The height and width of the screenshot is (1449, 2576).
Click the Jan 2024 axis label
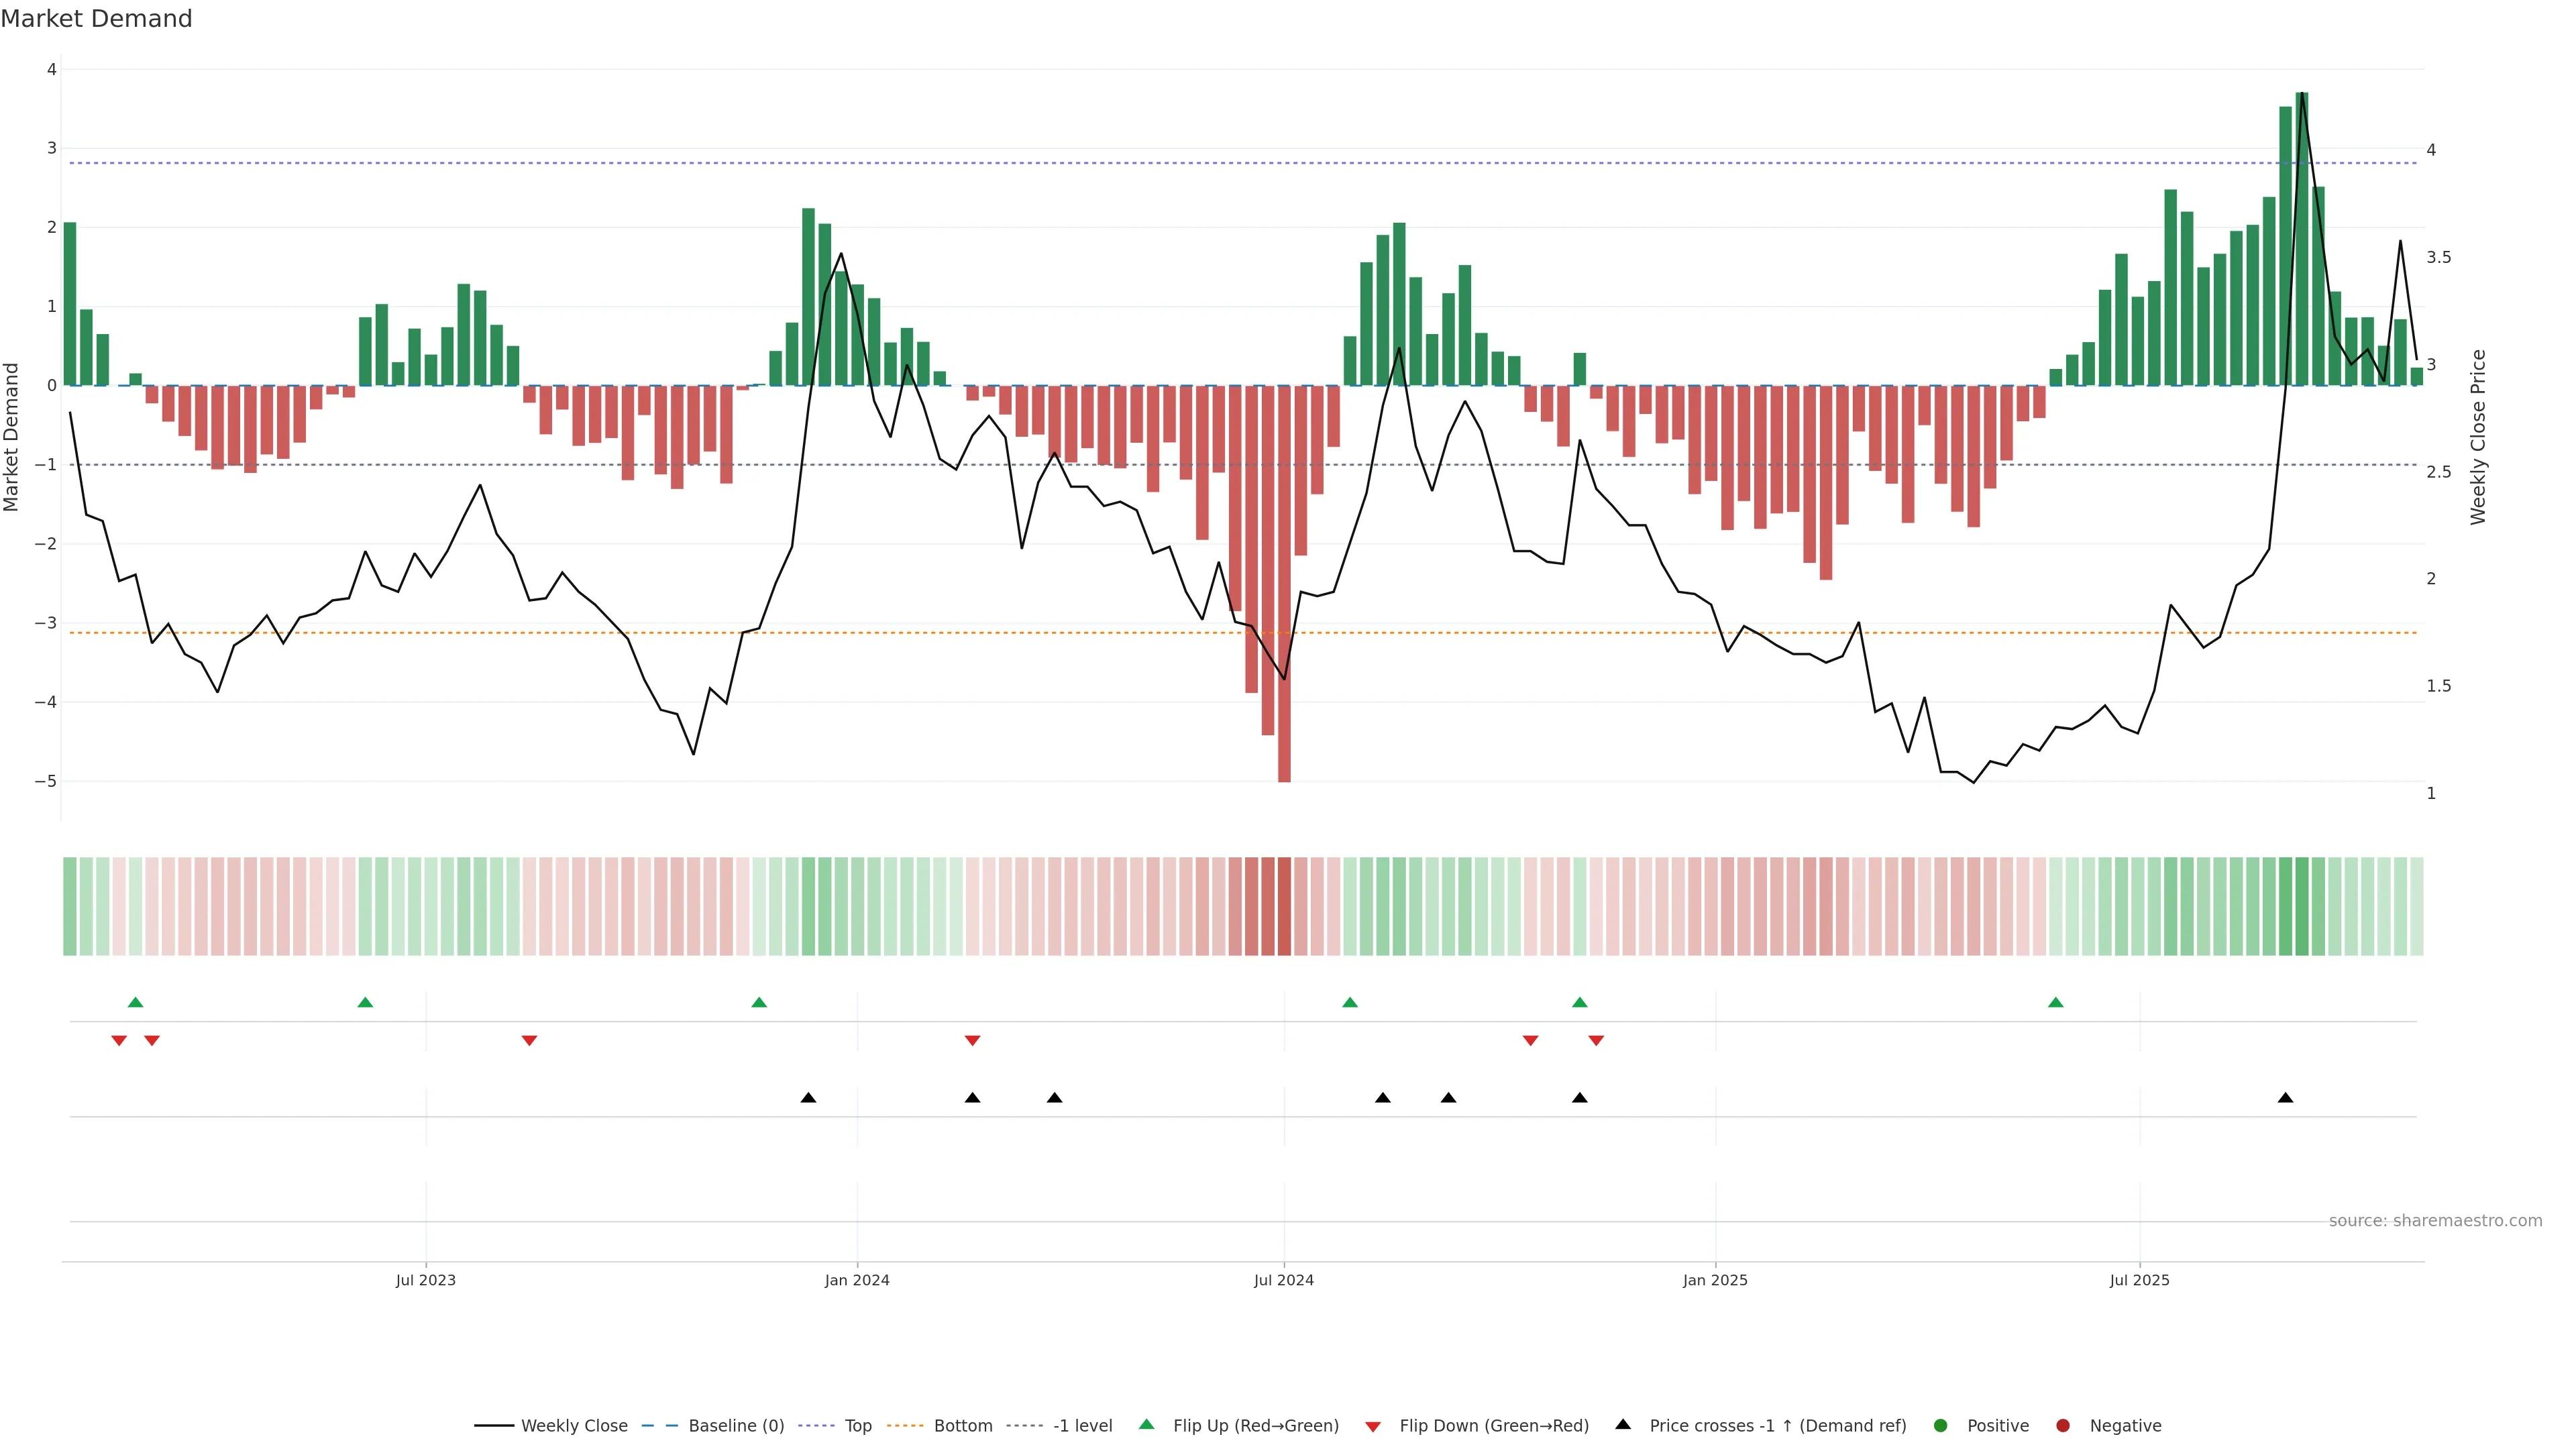(x=857, y=1280)
